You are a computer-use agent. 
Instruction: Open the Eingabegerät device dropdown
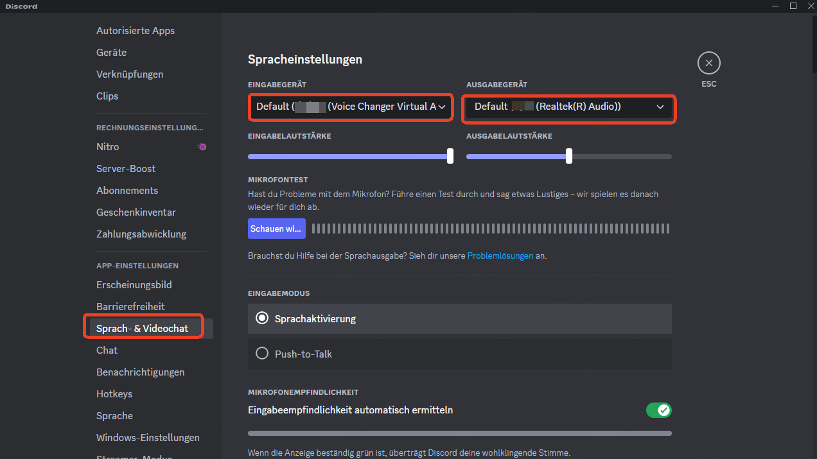click(x=350, y=107)
